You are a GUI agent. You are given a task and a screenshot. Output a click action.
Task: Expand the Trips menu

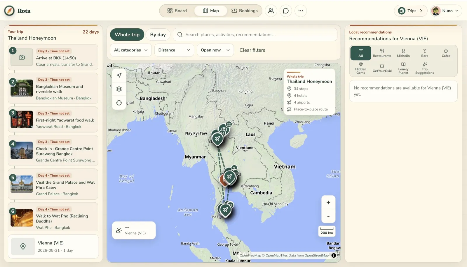click(x=411, y=11)
